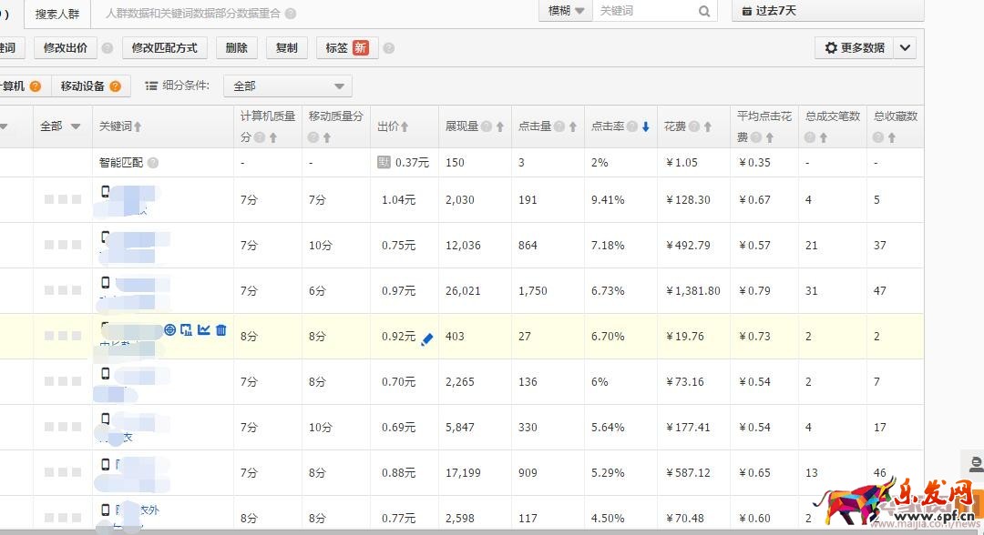This screenshot has width=984, height=535.
Task: Expand the arrow next to 更多数据
Action: pos(905,47)
